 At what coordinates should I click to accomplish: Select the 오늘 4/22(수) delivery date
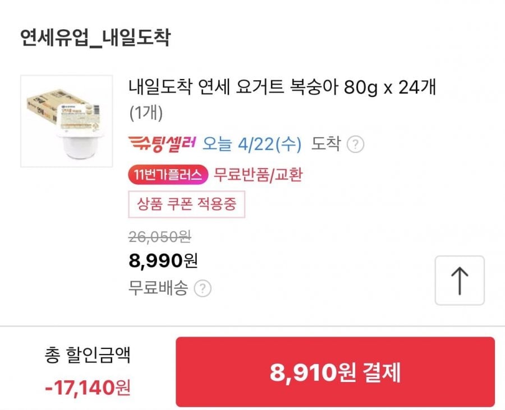(251, 145)
